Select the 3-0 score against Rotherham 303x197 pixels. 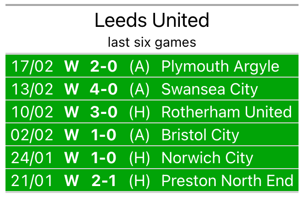[104, 112]
